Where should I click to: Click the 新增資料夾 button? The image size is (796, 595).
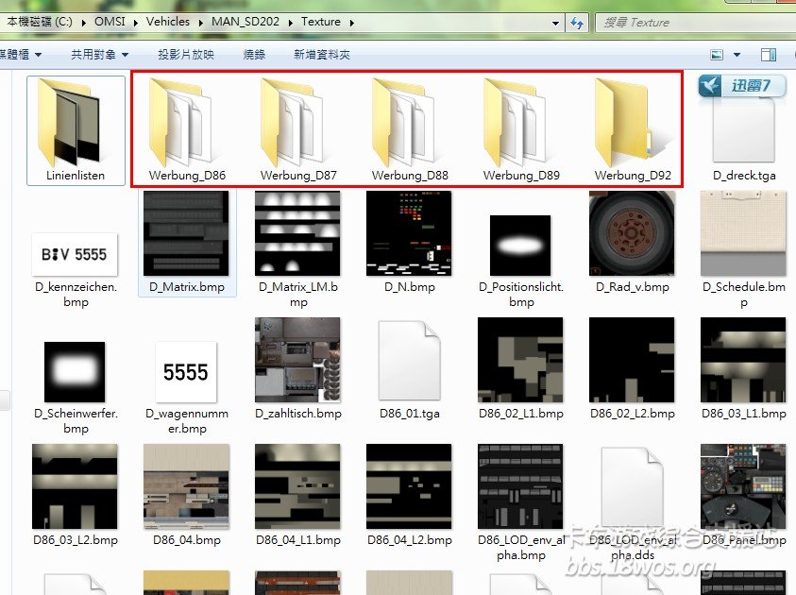(x=322, y=55)
